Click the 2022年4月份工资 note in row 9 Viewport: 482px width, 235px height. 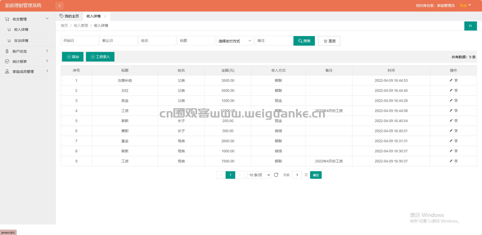(329, 161)
